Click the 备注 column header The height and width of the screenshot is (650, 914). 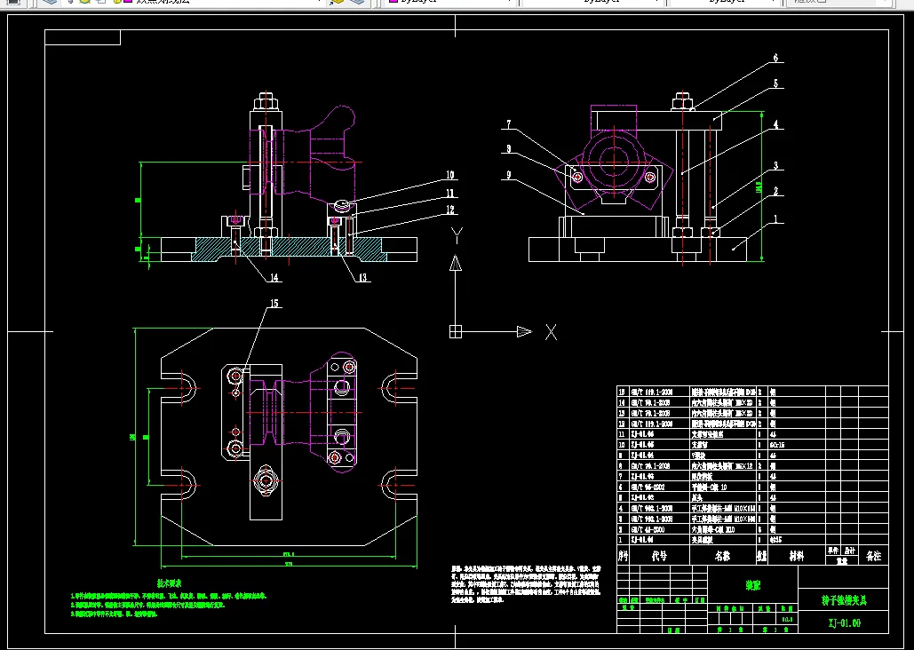pos(873,556)
